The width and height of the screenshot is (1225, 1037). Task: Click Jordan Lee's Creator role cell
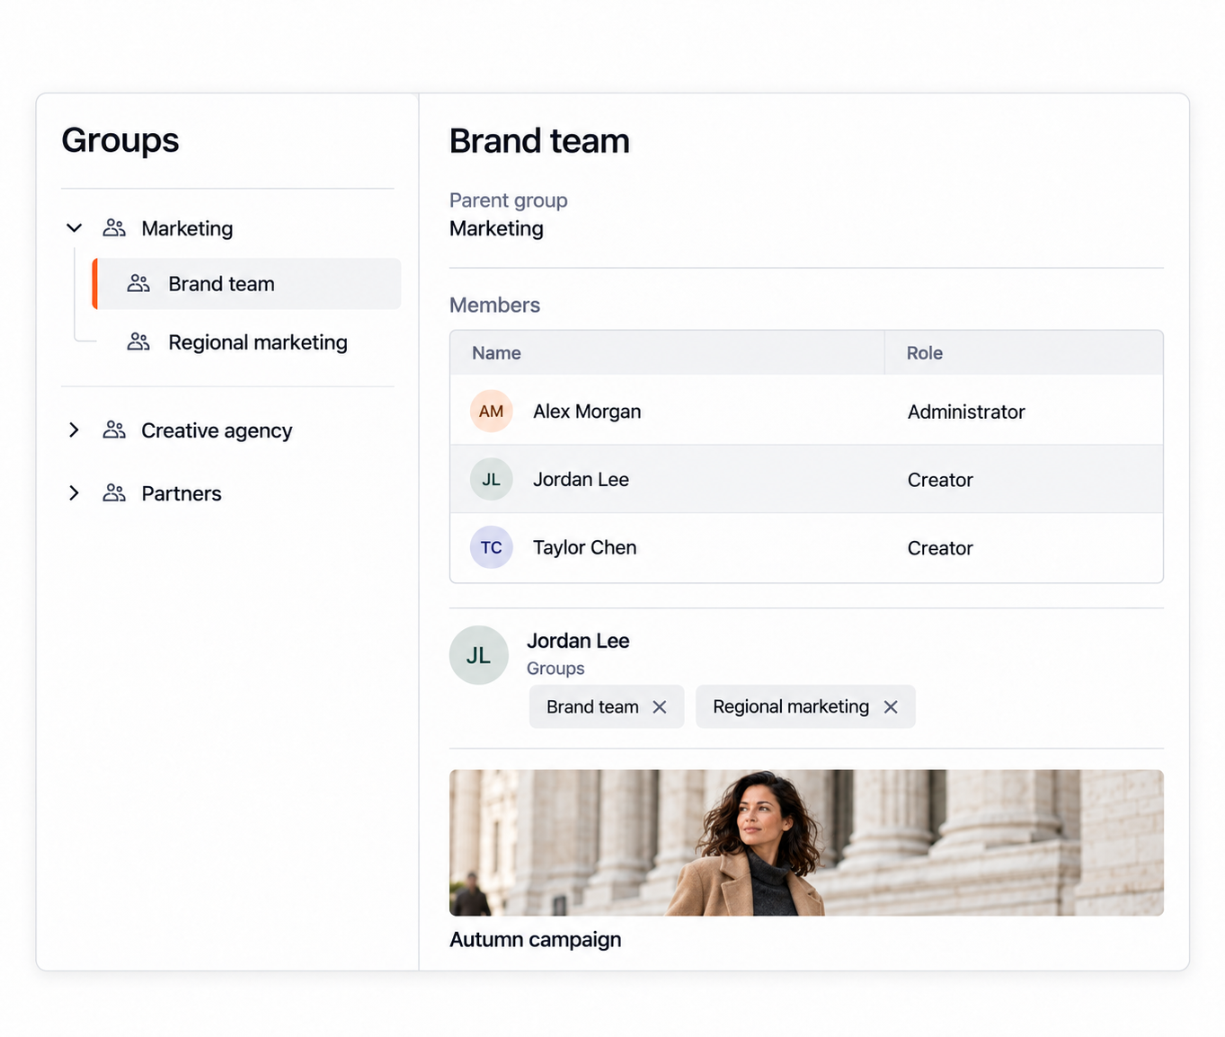pos(940,480)
